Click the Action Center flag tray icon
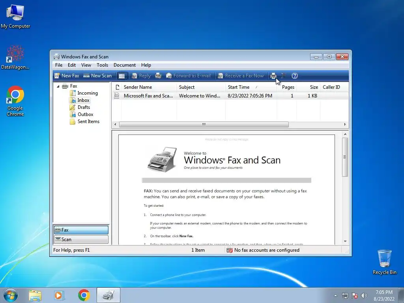This screenshot has width=404, height=303. point(355,296)
